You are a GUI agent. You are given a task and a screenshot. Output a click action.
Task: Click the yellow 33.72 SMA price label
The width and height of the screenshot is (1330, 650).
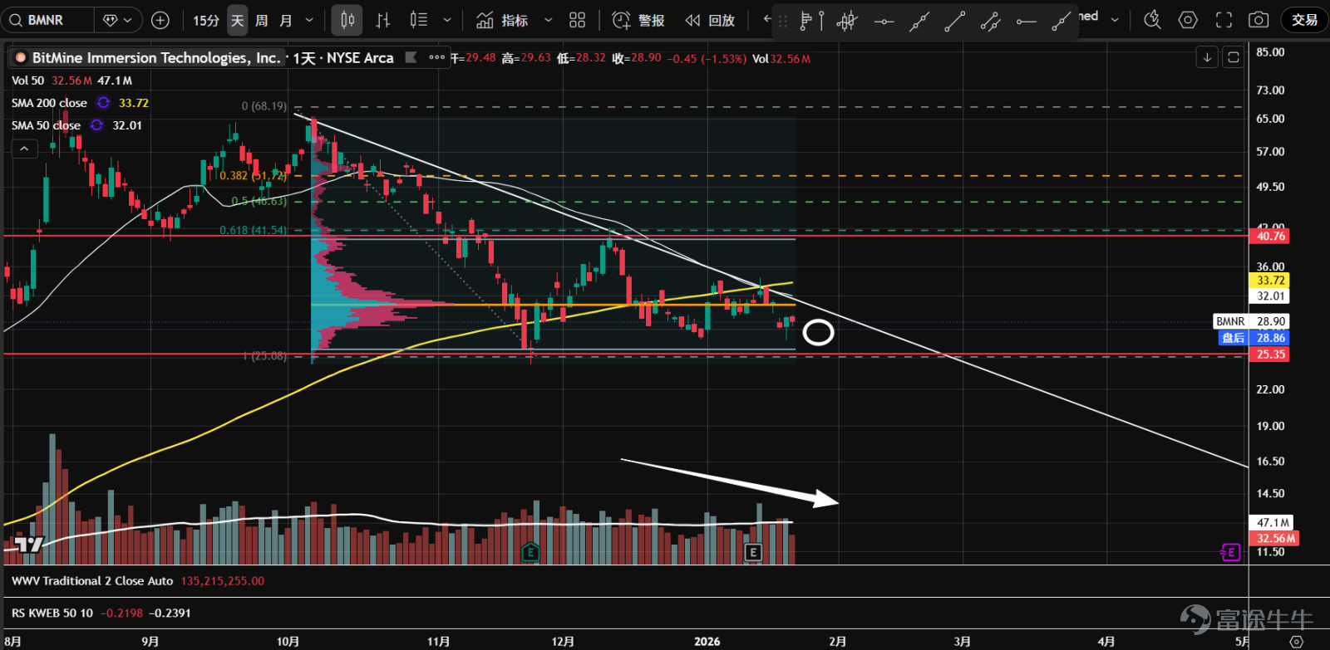(x=1270, y=281)
